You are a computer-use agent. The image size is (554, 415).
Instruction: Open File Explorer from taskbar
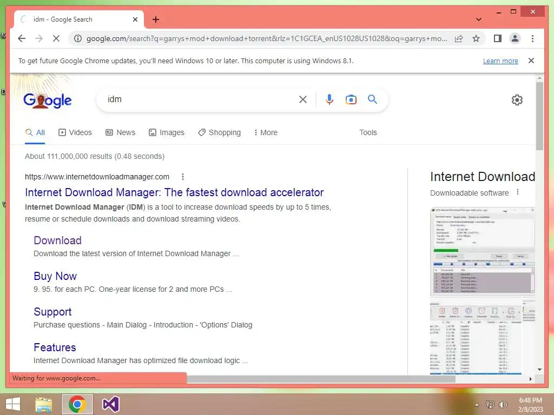coord(44,404)
